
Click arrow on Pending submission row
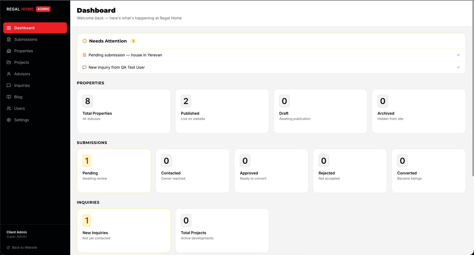(x=458, y=55)
